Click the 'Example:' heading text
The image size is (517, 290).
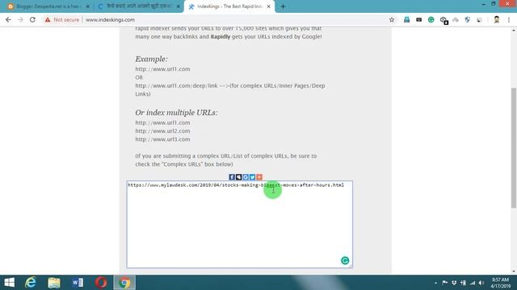tap(151, 59)
